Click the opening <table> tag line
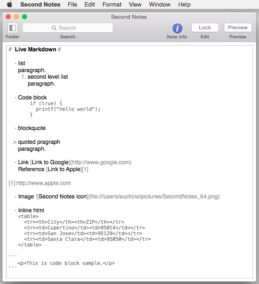 28,216
